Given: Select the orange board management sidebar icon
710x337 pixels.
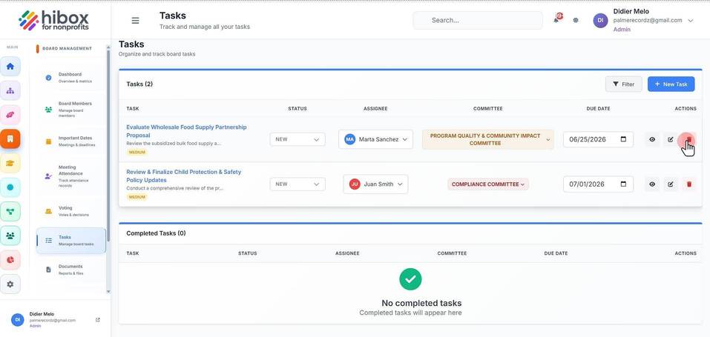Looking at the screenshot, I should coord(10,139).
